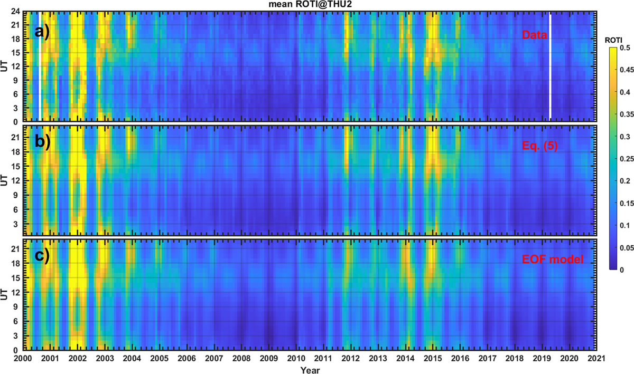Click the ROTI colorbar gradient strip
The width and height of the screenshot is (634, 374).
click(x=612, y=159)
